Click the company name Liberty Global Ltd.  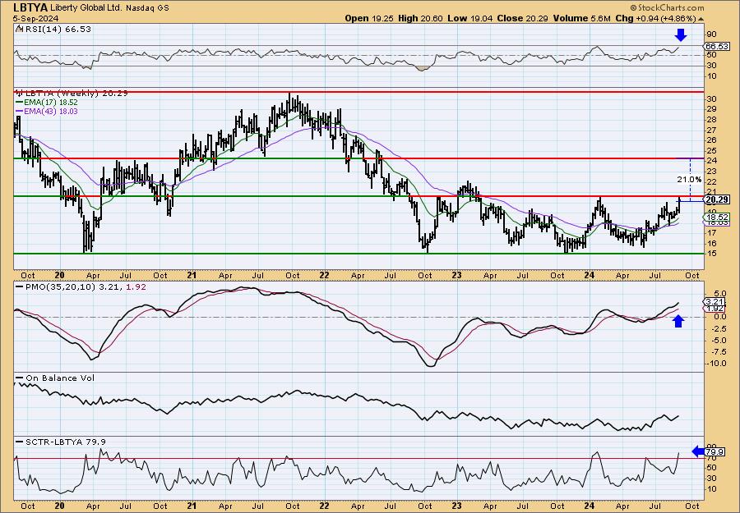tap(87, 8)
